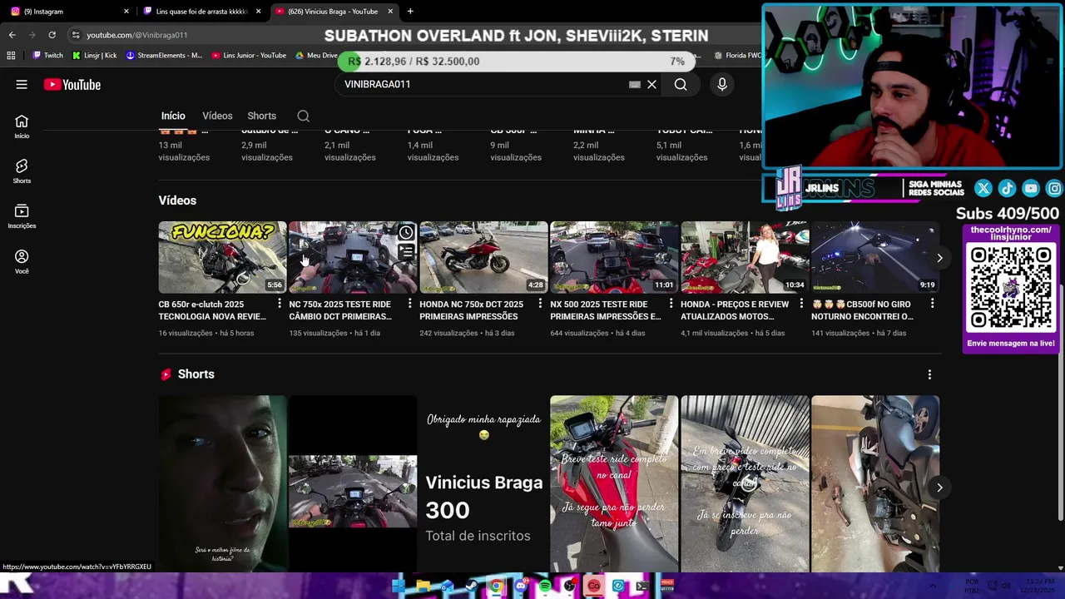The image size is (1065, 599).
Task: Open the StreamElements bookmark
Action: point(164,55)
